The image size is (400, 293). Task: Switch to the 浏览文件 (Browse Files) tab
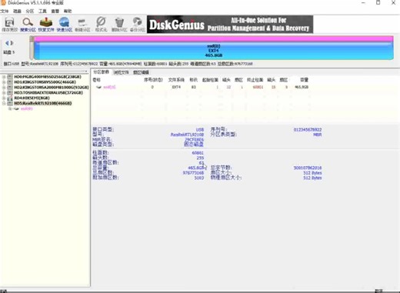(122, 72)
